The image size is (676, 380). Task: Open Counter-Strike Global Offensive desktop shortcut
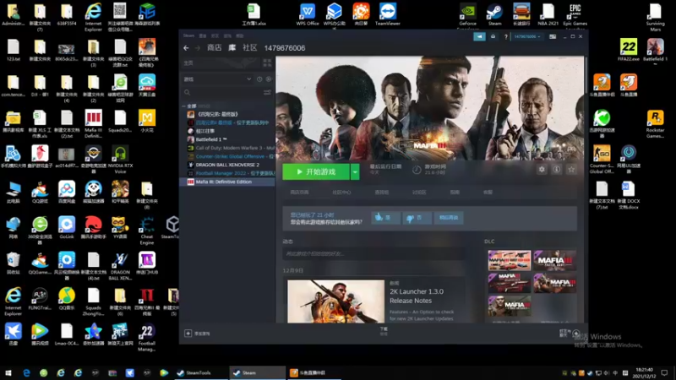(602, 160)
